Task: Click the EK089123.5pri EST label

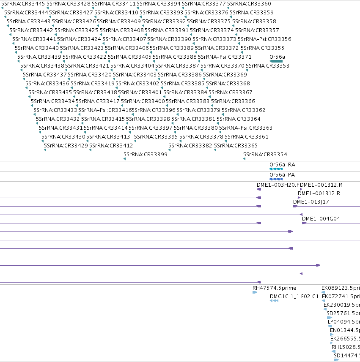Action: click(x=341, y=288)
